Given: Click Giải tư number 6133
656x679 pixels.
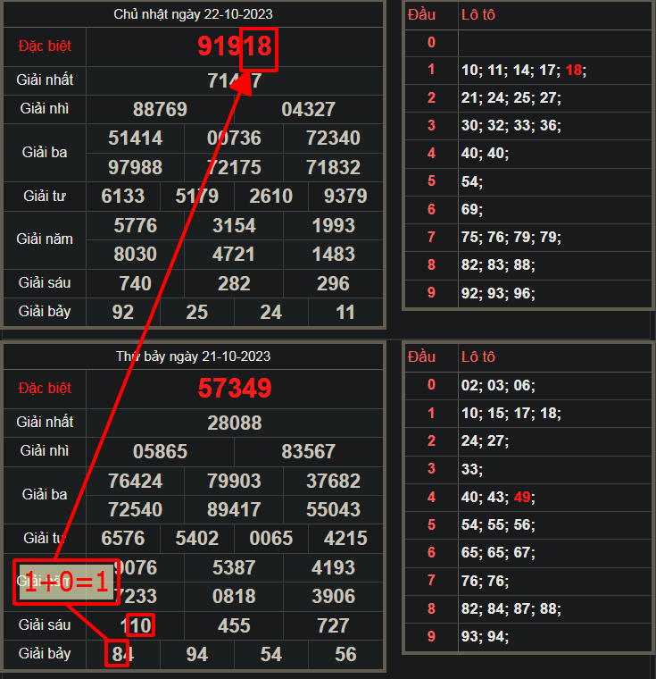Looking at the screenshot, I should click(x=123, y=196).
